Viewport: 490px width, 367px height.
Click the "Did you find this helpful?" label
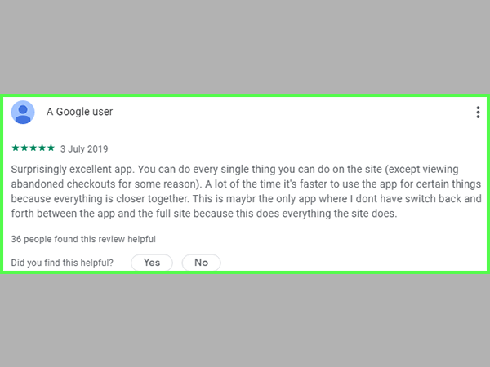pos(62,263)
